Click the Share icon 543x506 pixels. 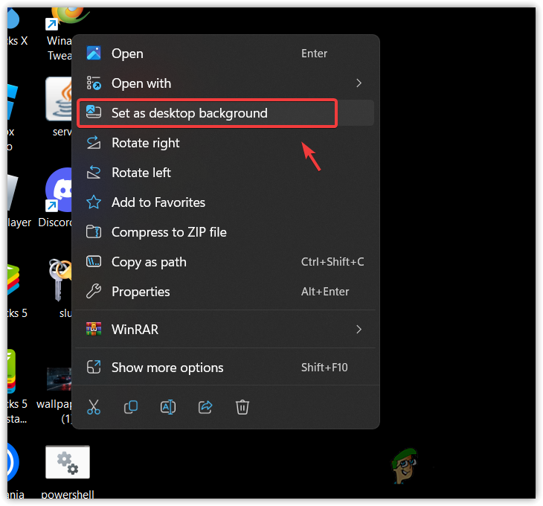coord(205,407)
